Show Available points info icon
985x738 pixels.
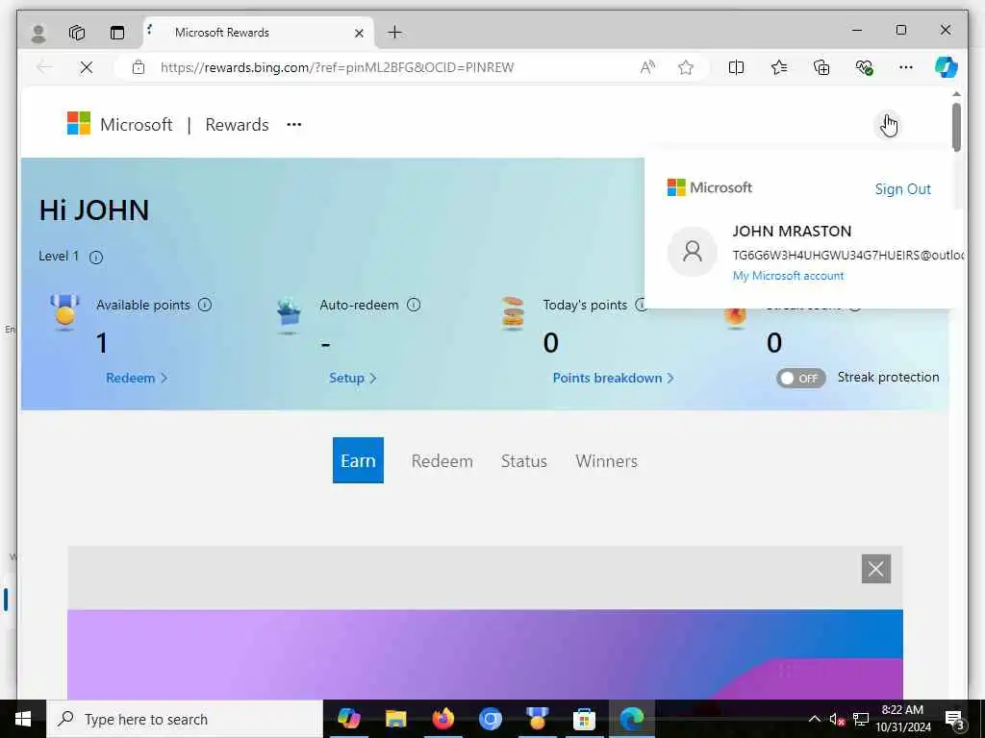pyautogui.click(x=205, y=305)
